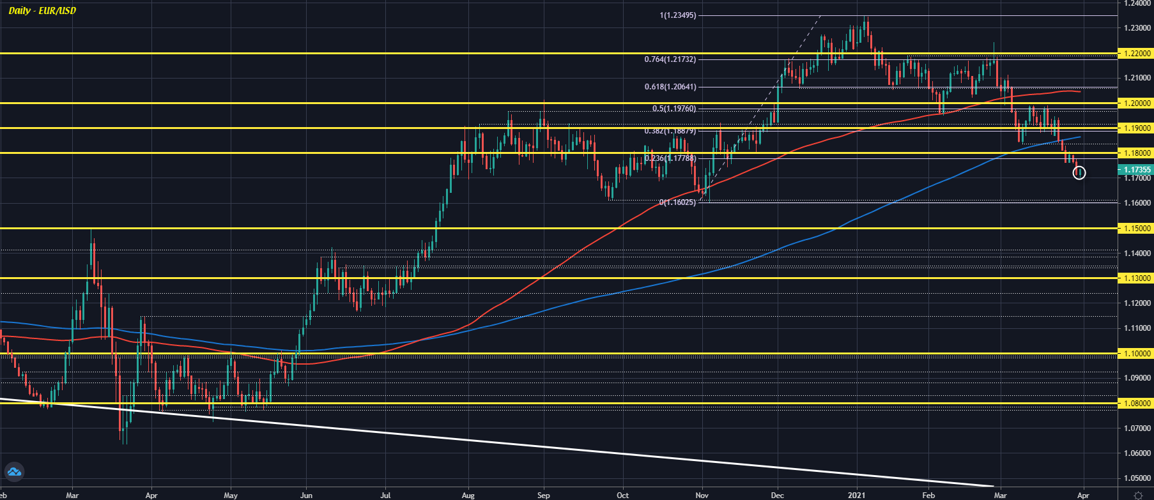Click the 1.07000 price axis value

click(1137, 428)
